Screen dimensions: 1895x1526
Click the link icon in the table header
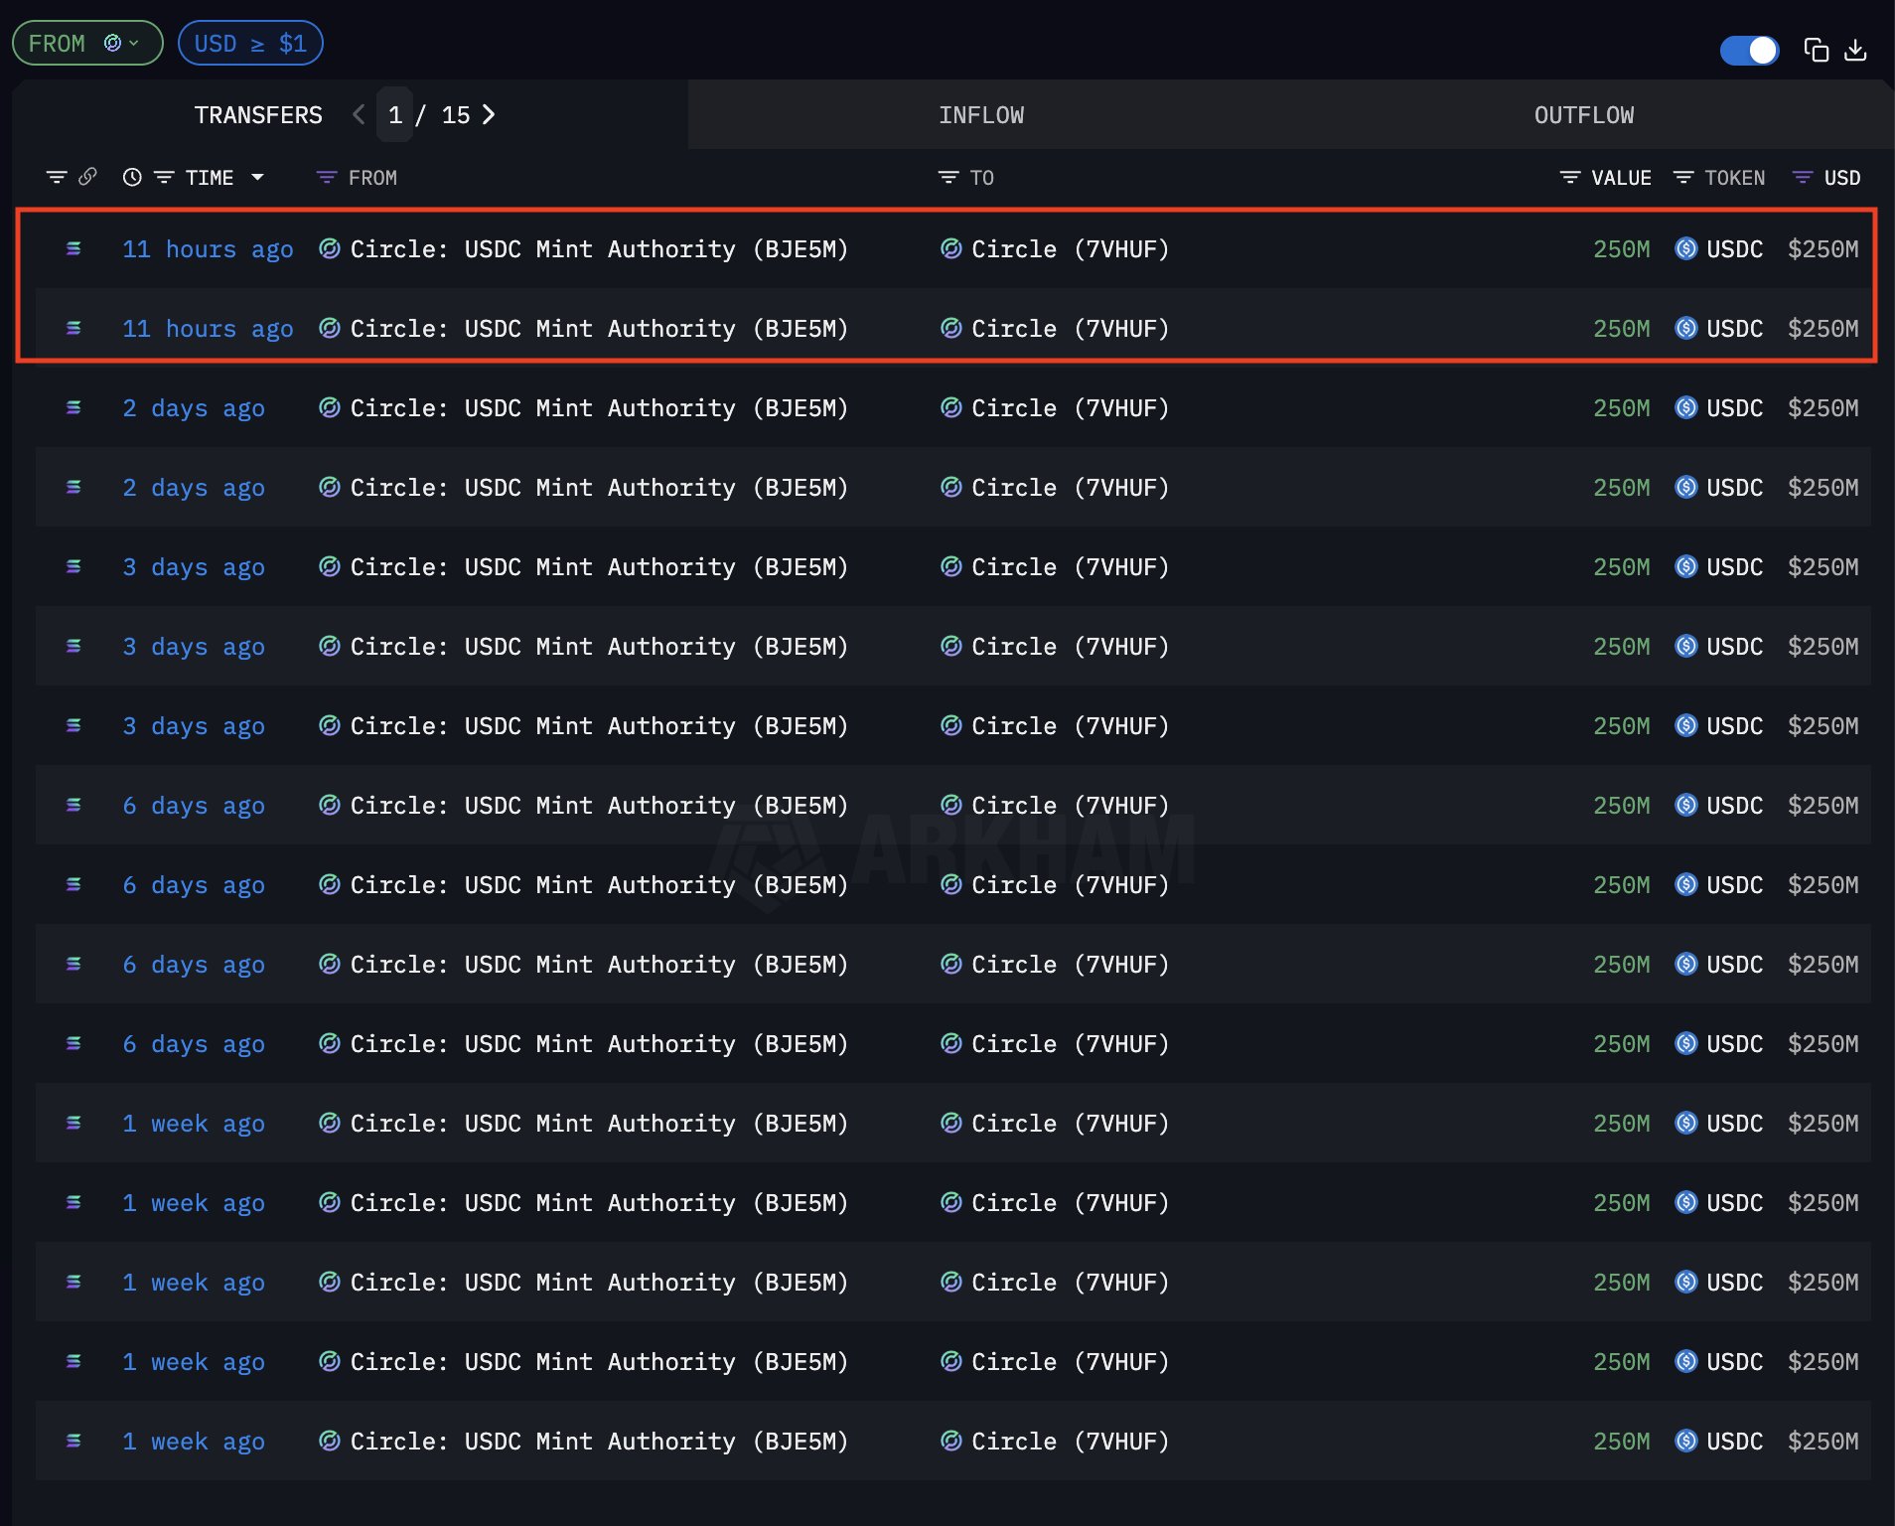(87, 177)
